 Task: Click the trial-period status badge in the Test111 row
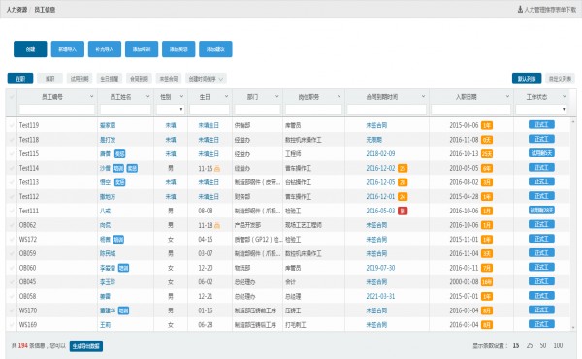(x=541, y=211)
